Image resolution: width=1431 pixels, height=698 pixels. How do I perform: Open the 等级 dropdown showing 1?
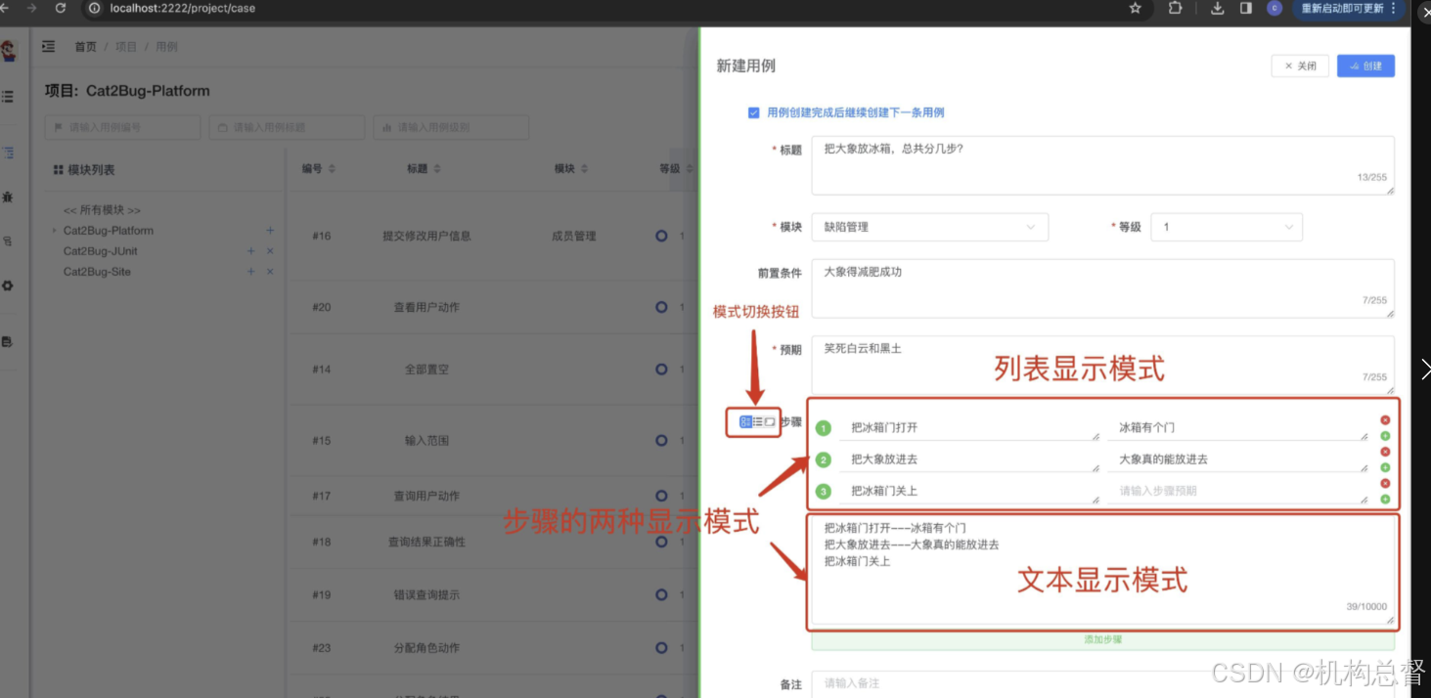click(1227, 227)
